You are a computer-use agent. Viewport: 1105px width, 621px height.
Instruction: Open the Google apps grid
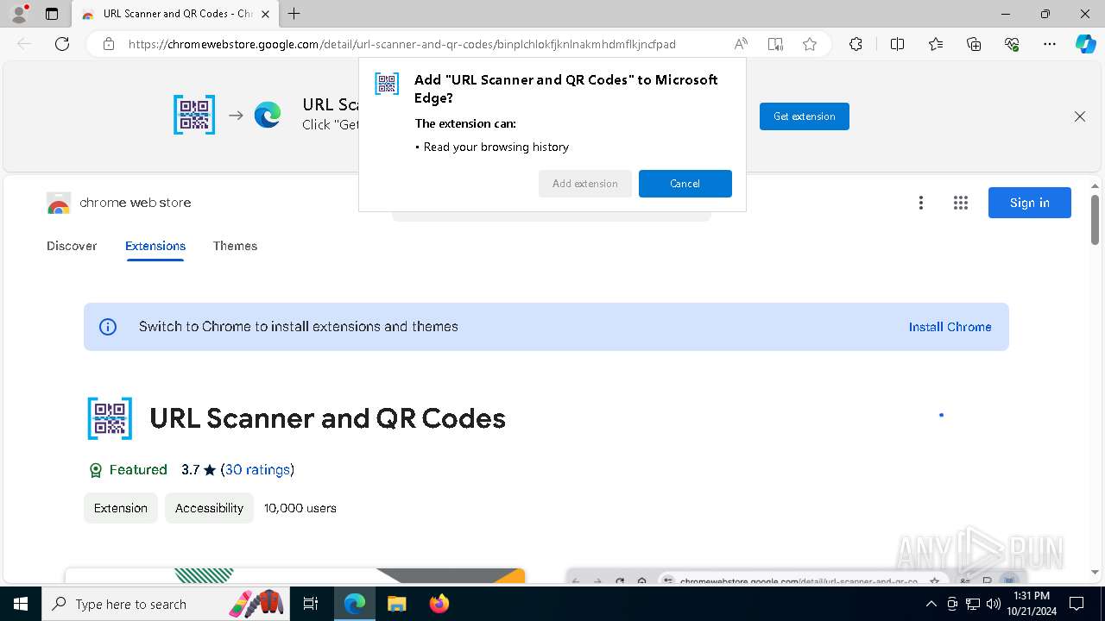point(961,203)
